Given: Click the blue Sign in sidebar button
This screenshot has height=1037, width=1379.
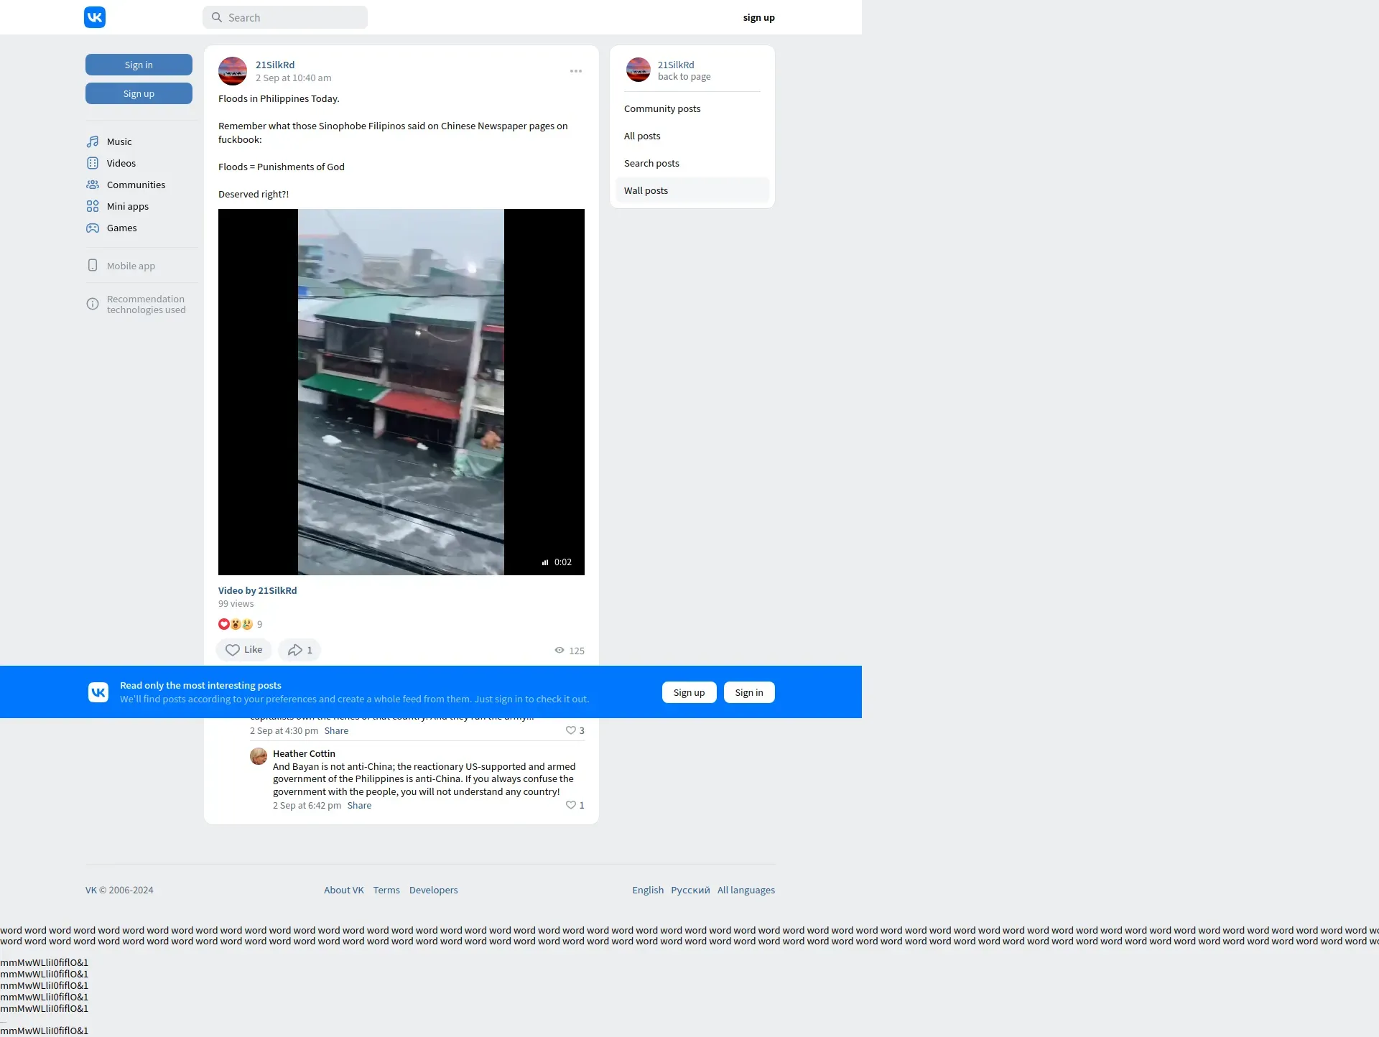Looking at the screenshot, I should [x=139, y=65].
